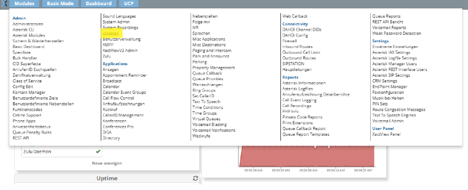Click the red area of the graph
Screen dimensions: 468x190
(306, 158)
